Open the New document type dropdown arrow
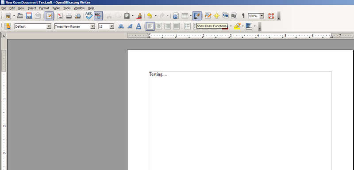The image size is (354, 170). pyautogui.click(x=14, y=16)
